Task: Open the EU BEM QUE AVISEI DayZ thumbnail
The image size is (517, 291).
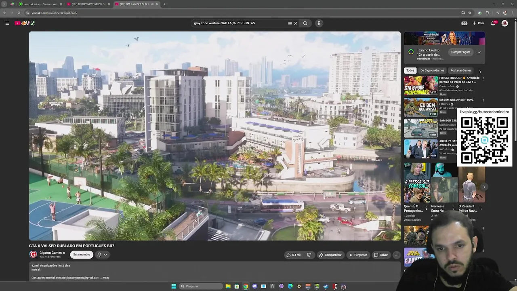Action: point(421,107)
